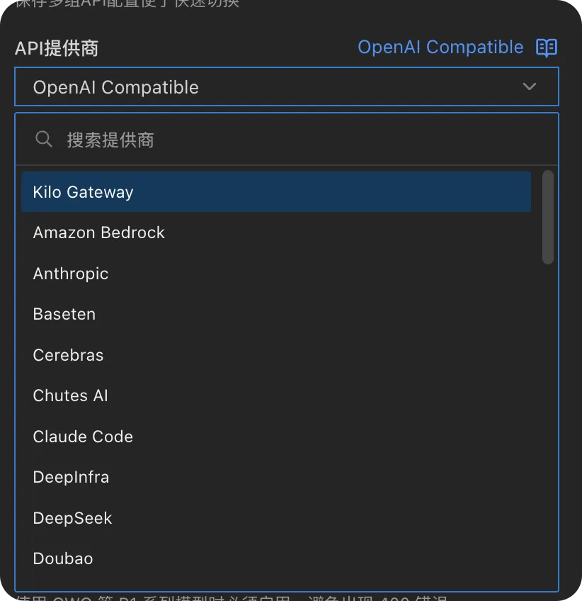This screenshot has width=582, height=601.
Task: Pick Baseten from the provider list
Action: point(64,314)
